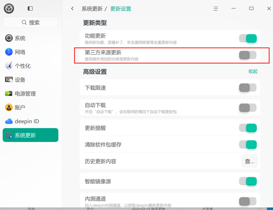View update history with 查... button
The height and width of the screenshot is (210, 273).
click(250, 161)
